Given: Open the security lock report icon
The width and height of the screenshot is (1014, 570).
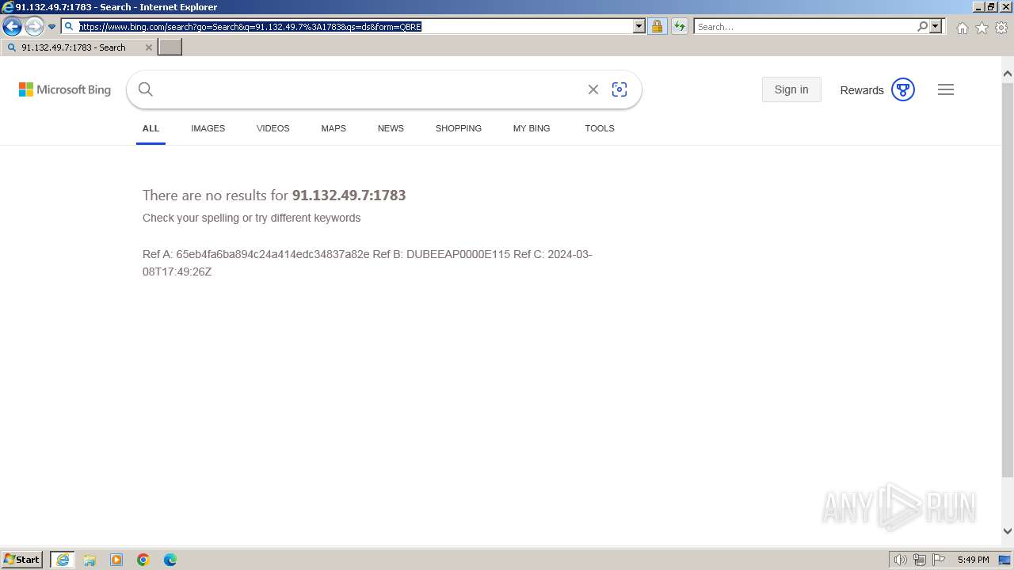Looking at the screenshot, I should click(x=657, y=26).
